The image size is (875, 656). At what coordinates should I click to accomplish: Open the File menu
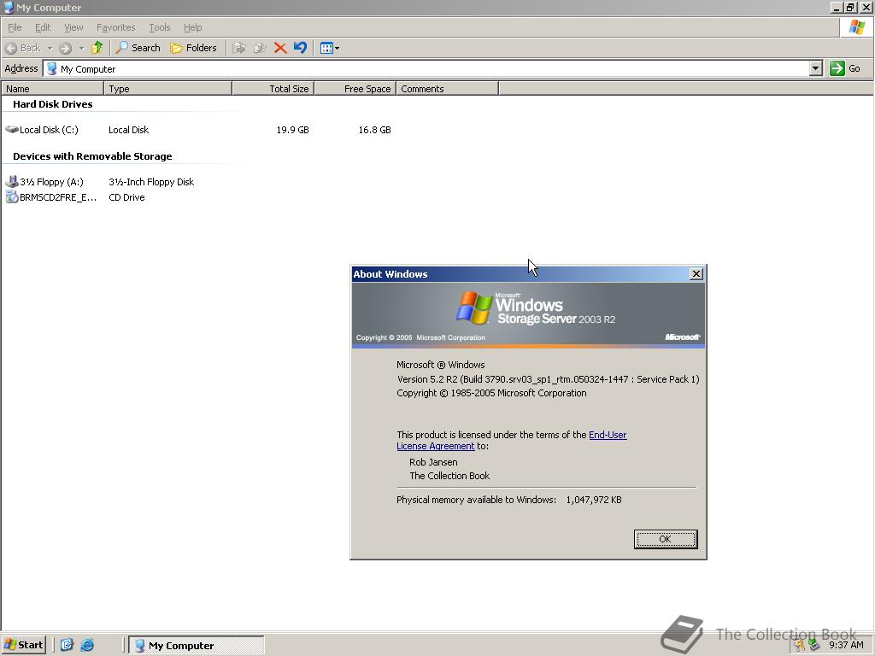[x=15, y=27]
